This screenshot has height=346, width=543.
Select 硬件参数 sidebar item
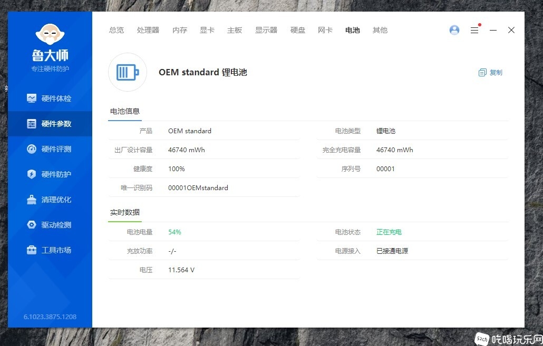[50, 124]
